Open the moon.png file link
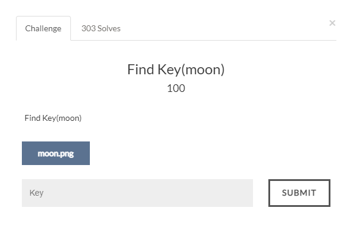This screenshot has height=234, width=347. tap(56, 153)
